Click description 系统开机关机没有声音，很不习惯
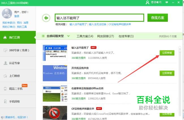Screen dimensions: 184x120 click(x=103, y=73)
